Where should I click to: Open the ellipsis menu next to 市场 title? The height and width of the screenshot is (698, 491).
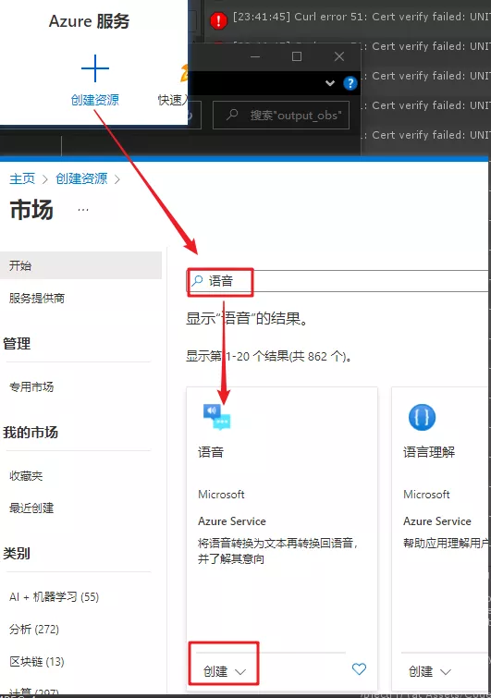[83, 209]
